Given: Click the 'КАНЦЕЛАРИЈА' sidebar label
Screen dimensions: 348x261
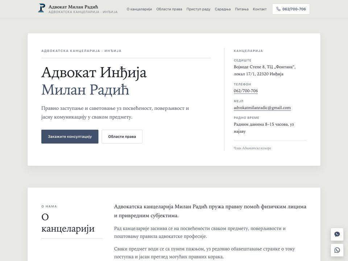Looking at the screenshot, I should point(248,51).
